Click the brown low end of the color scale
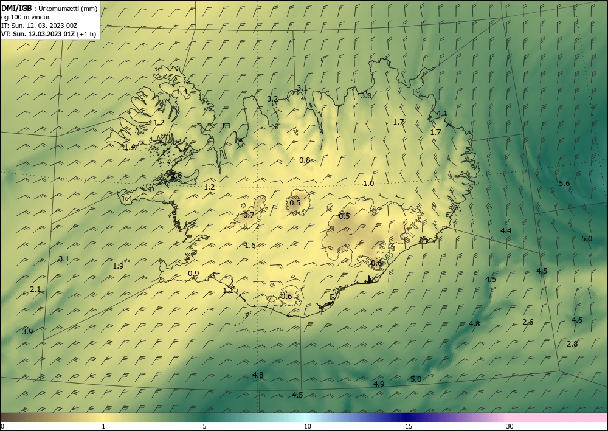The image size is (608, 431). click(x=12, y=418)
